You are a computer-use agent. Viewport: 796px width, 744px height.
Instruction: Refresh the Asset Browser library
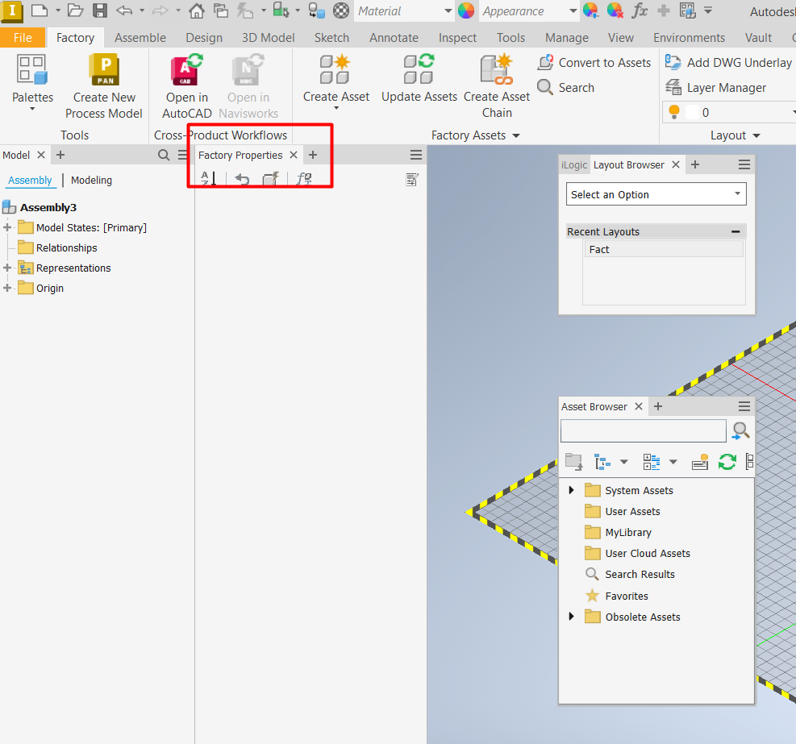(x=726, y=461)
